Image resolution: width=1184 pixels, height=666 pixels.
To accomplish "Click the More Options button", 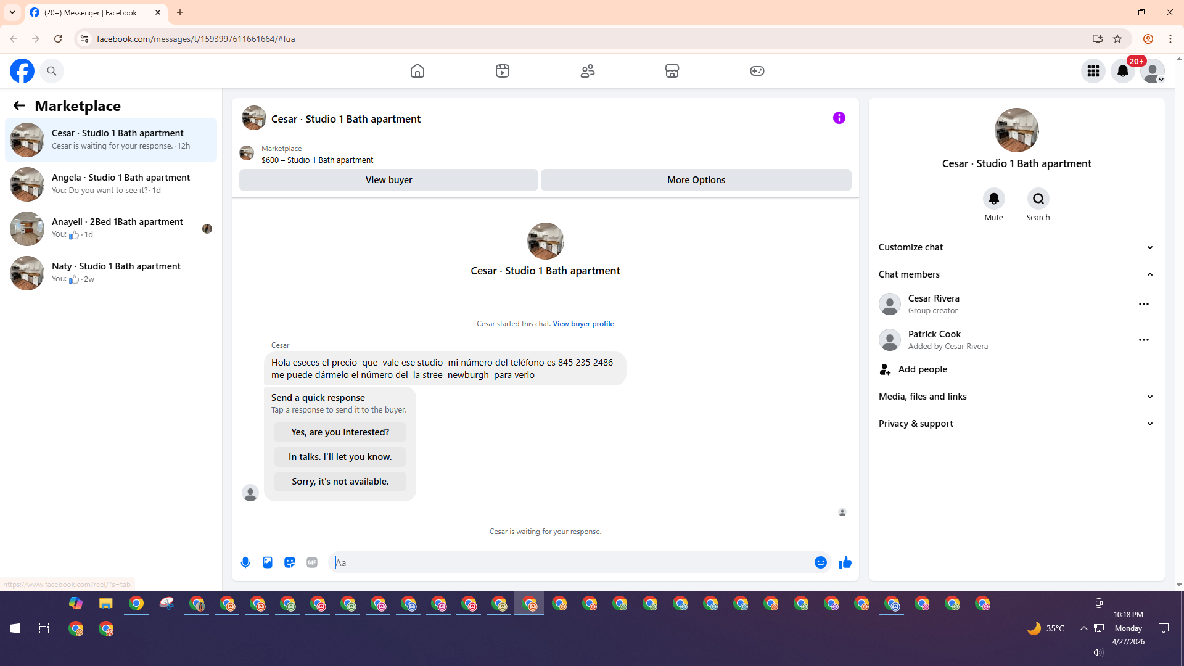I will [x=696, y=180].
